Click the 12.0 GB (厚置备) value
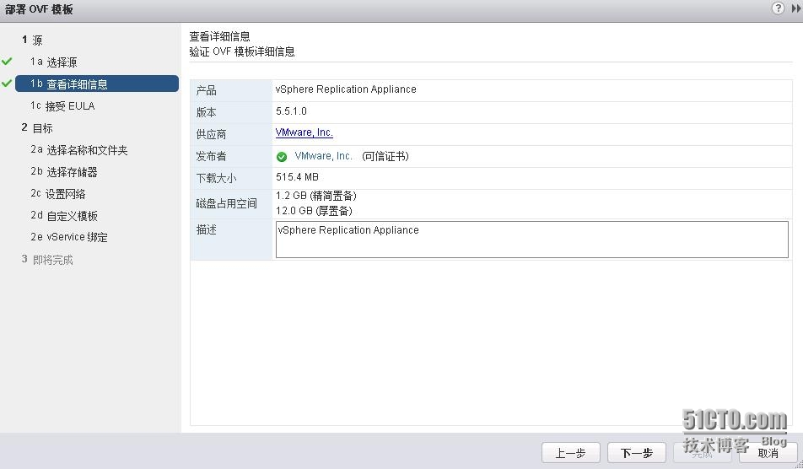 (x=314, y=211)
